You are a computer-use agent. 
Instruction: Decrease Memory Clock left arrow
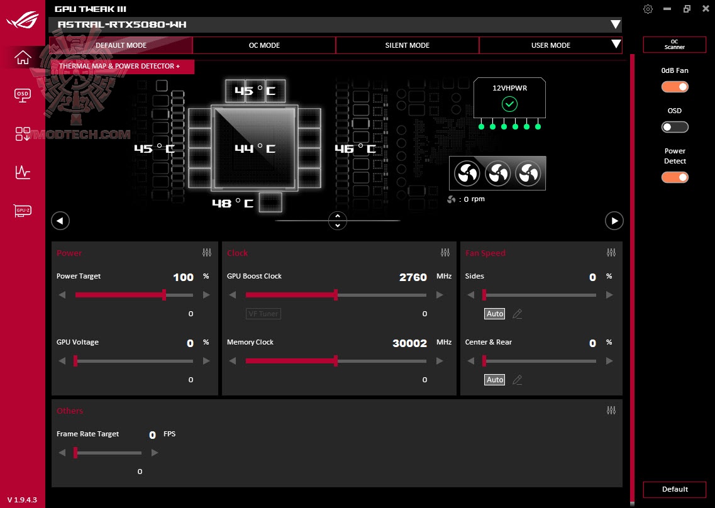pyautogui.click(x=233, y=361)
